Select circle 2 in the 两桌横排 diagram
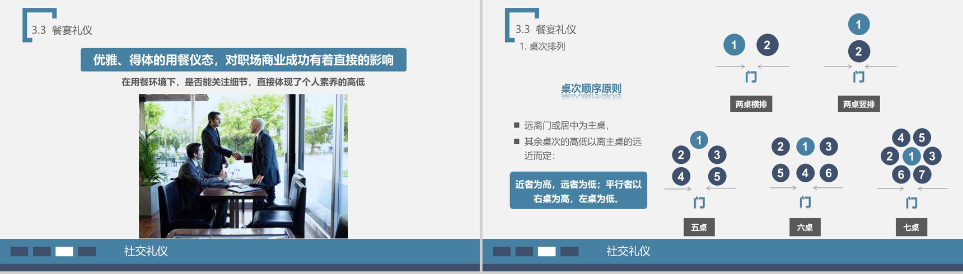Image resolution: width=963 pixels, height=274 pixels. click(767, 45)
